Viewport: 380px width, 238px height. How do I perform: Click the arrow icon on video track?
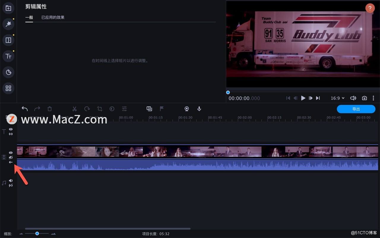point(11,162)
